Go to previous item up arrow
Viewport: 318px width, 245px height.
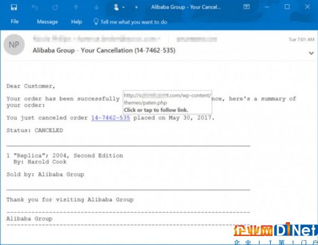coord(76,7)
